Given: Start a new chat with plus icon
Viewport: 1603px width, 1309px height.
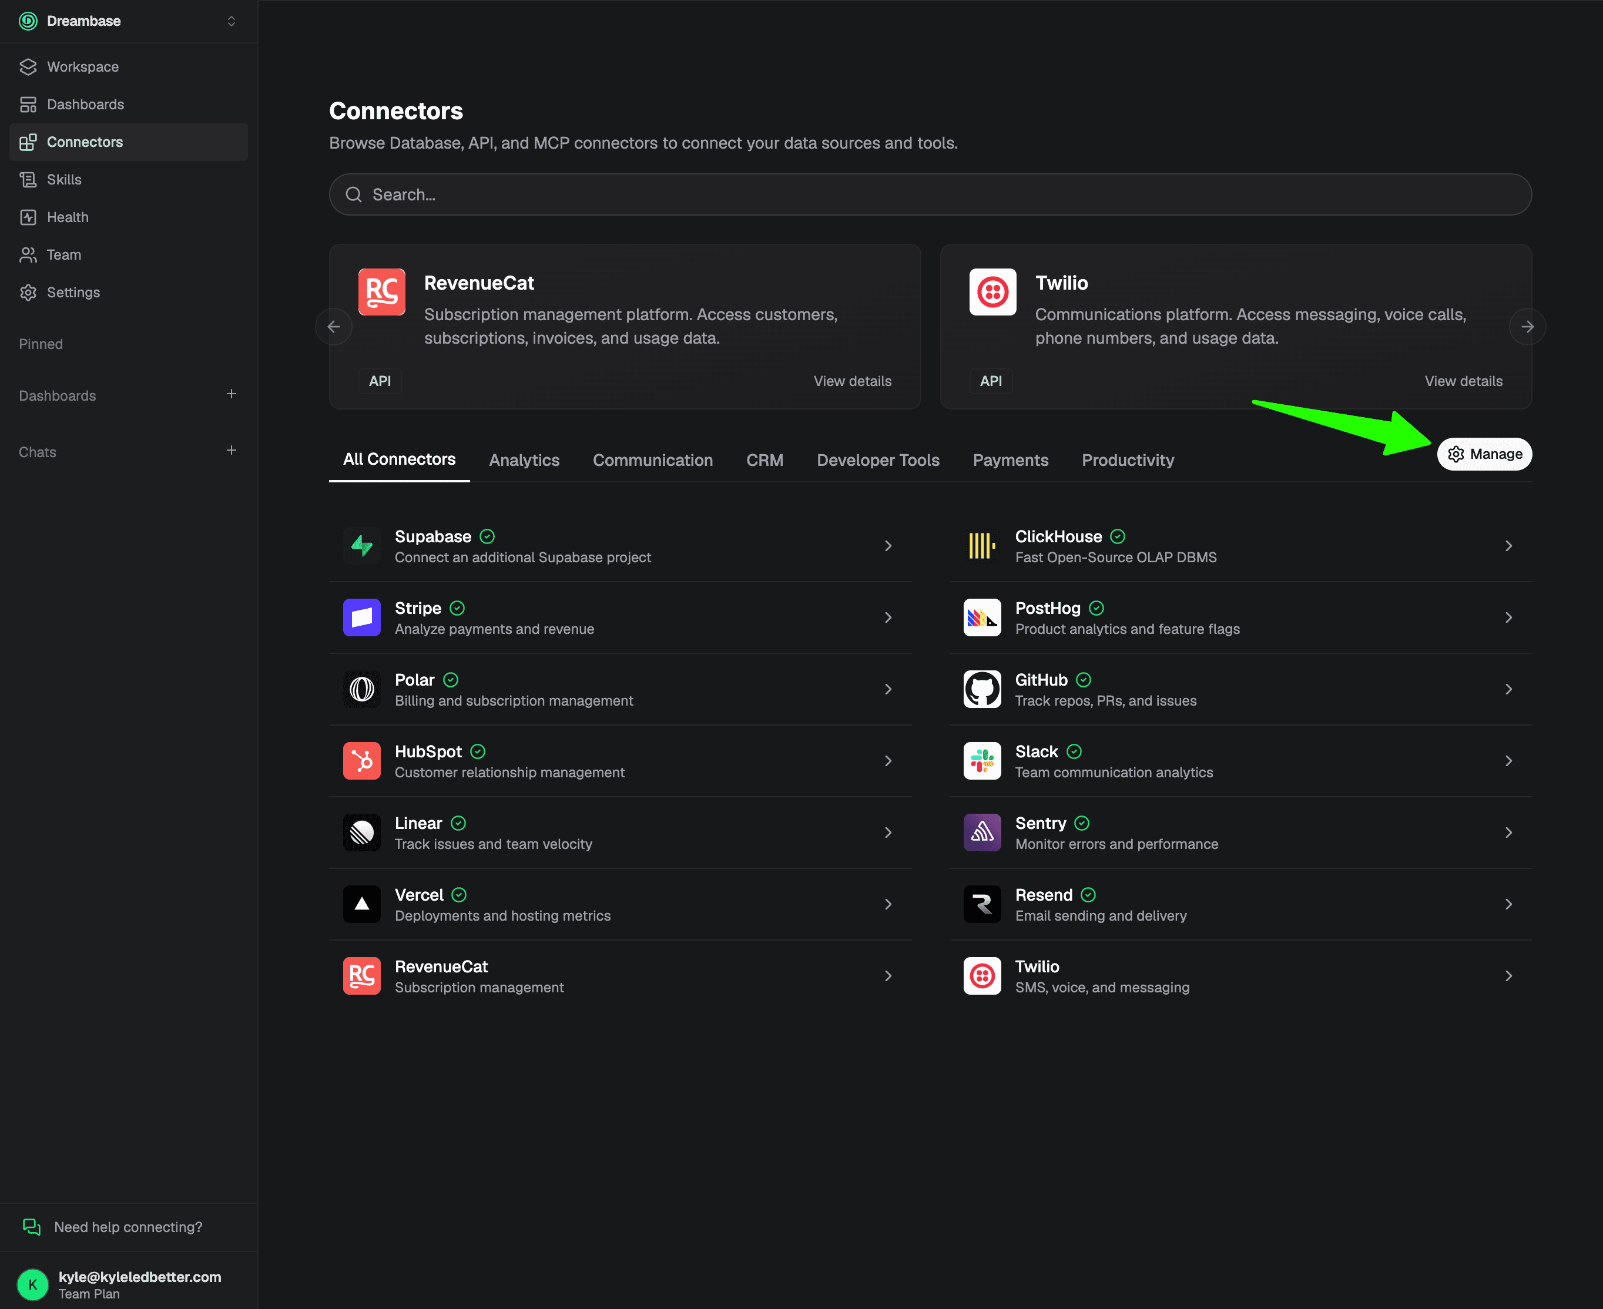Looking at the screenshot, I should click(x=232, y=451).
